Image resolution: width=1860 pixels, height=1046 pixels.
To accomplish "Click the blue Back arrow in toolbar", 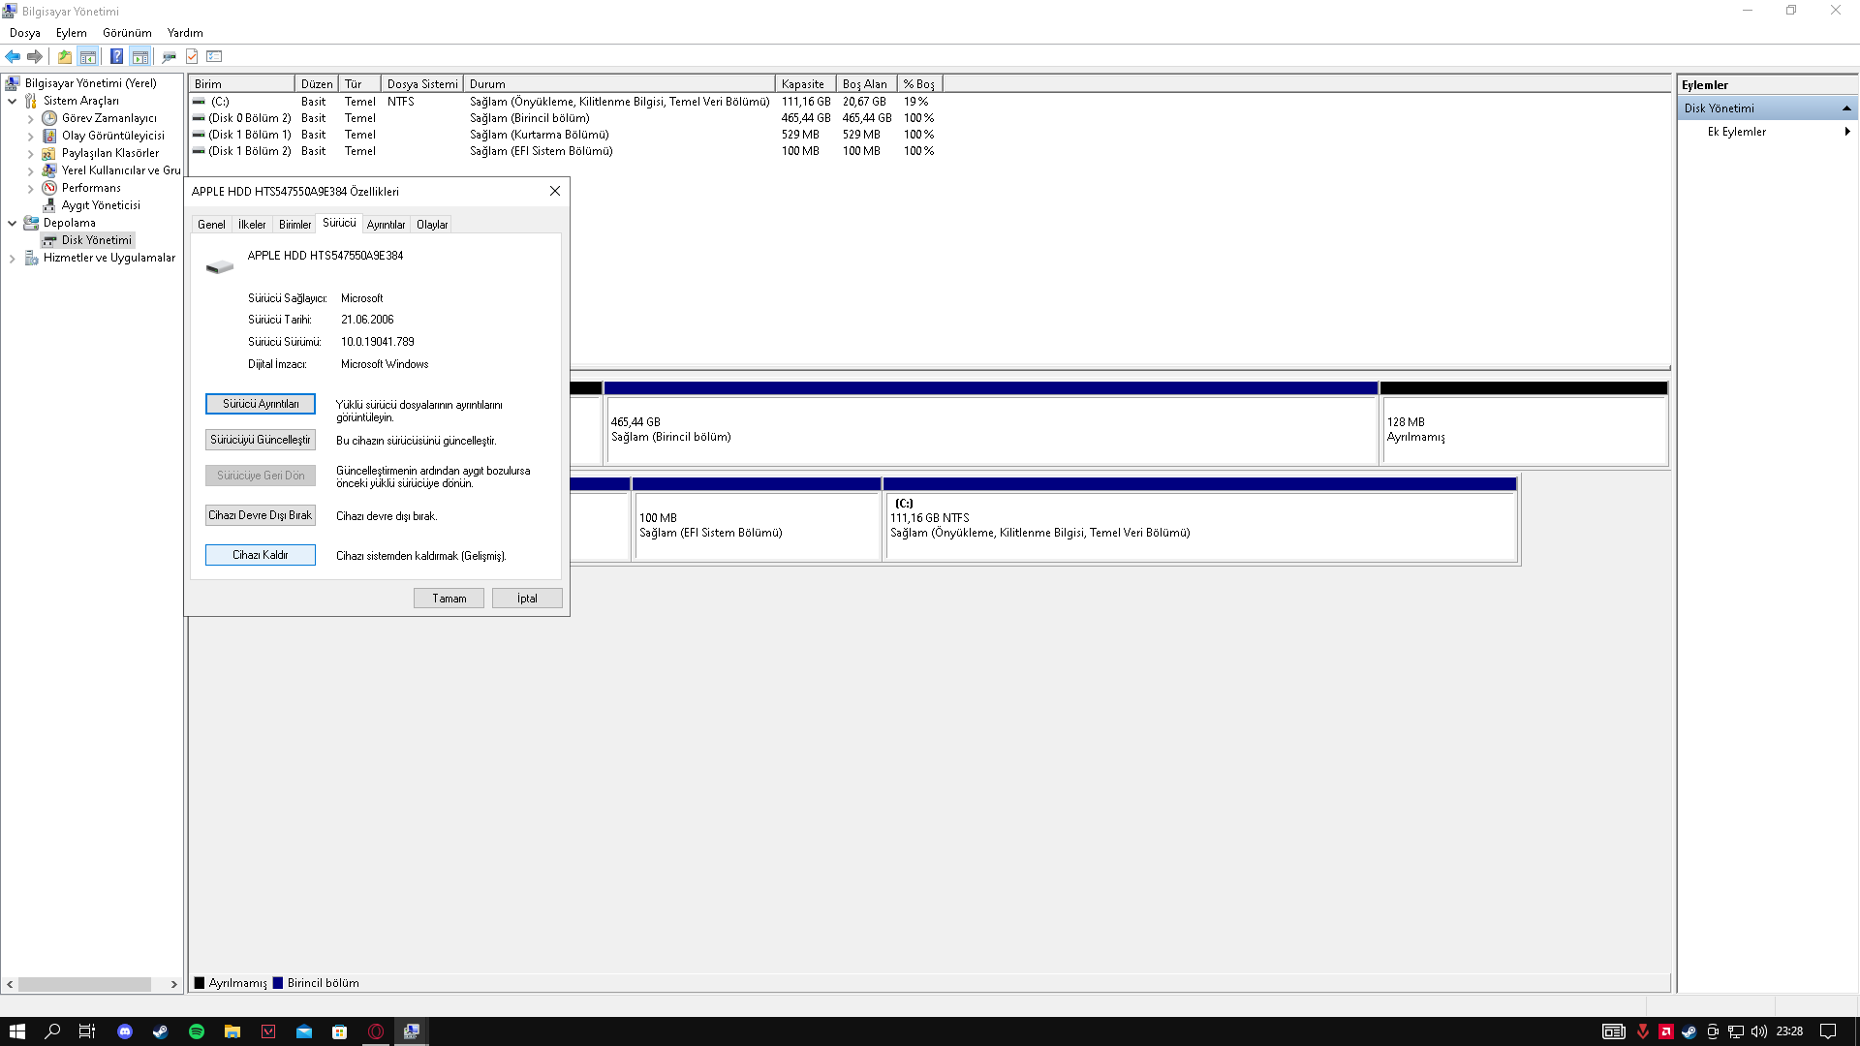I will [x=13, y=56].
